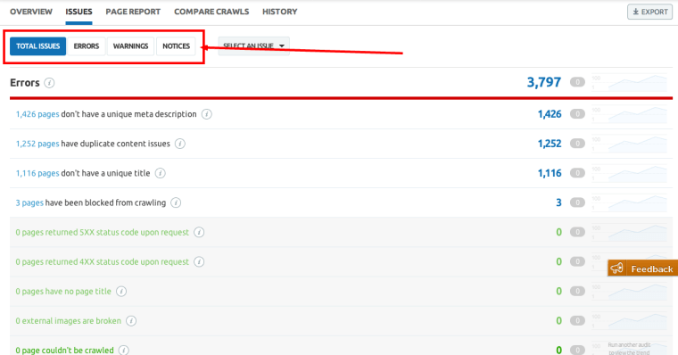Open the Overview tab
The image size is (678, 355).
(x=31, y=12)
